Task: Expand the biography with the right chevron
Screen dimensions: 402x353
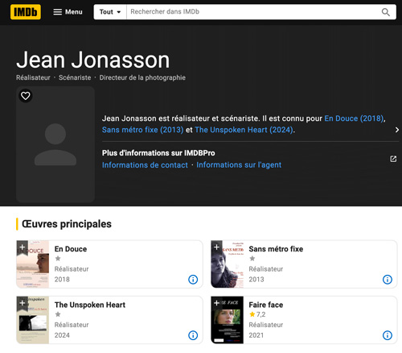Action: pyautogui.click(x=396, y=130)
